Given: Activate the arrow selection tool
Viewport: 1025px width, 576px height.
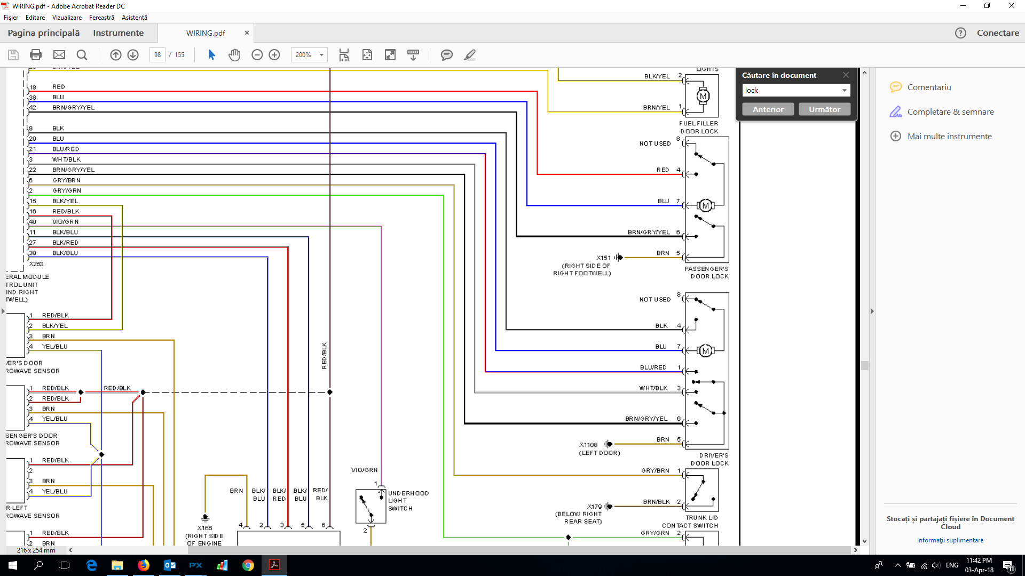Looking at the screenshot, I should coord(211,55).
